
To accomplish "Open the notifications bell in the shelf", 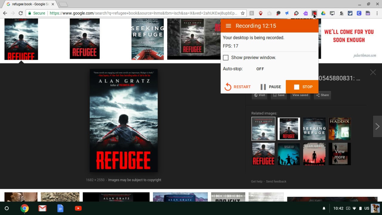I will [x=324, y=208].
